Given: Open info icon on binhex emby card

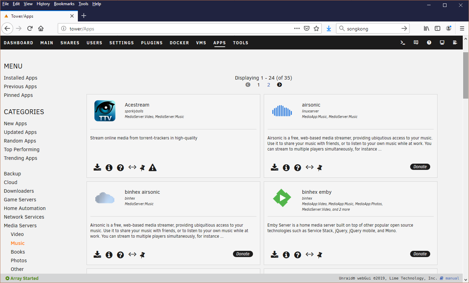Looking at the screenshot, I should [286, 255].
